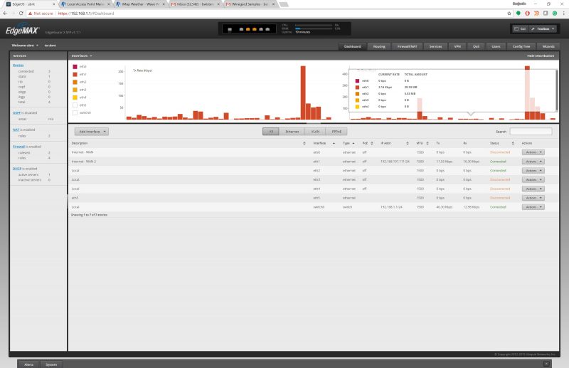569x368 pixels.
Task: Filter interfaces by VLAN button
Action: [314, 132]
